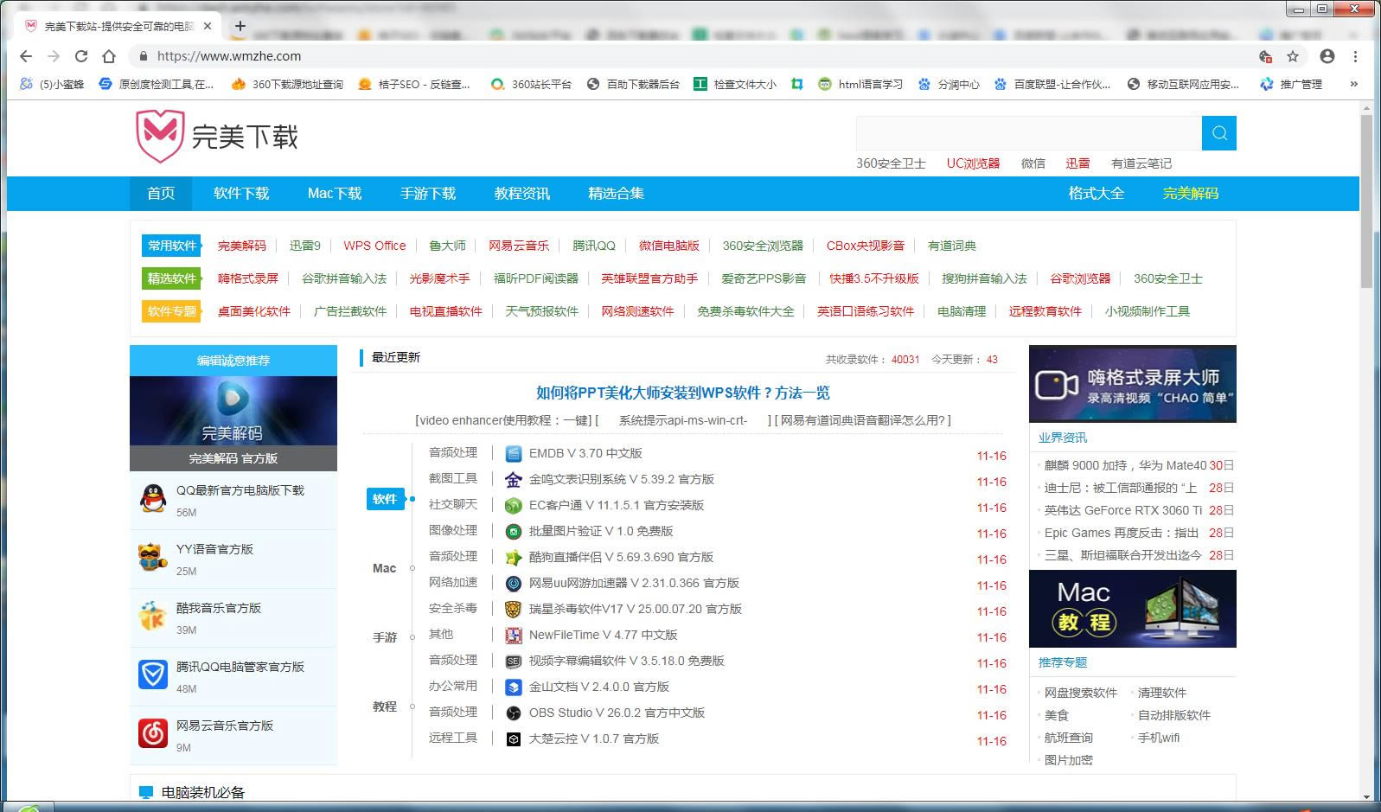Click the 嗨格式录屏大师 banner
1381x812 pixels.
(x=1133, y=384)
